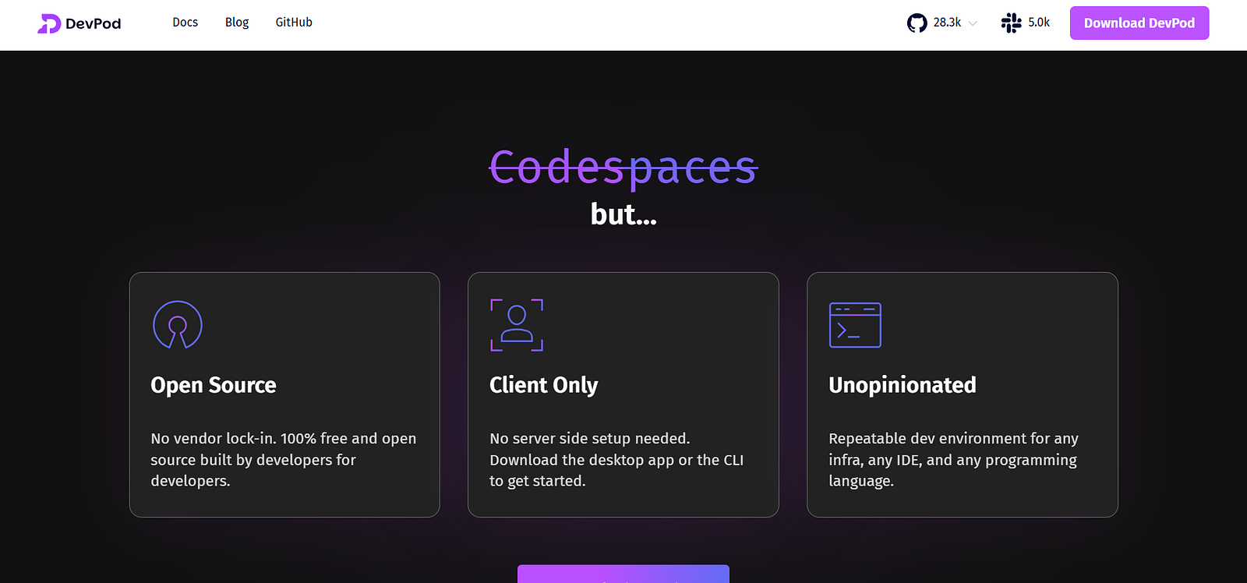Select the Client Only card title

point(544,385)
